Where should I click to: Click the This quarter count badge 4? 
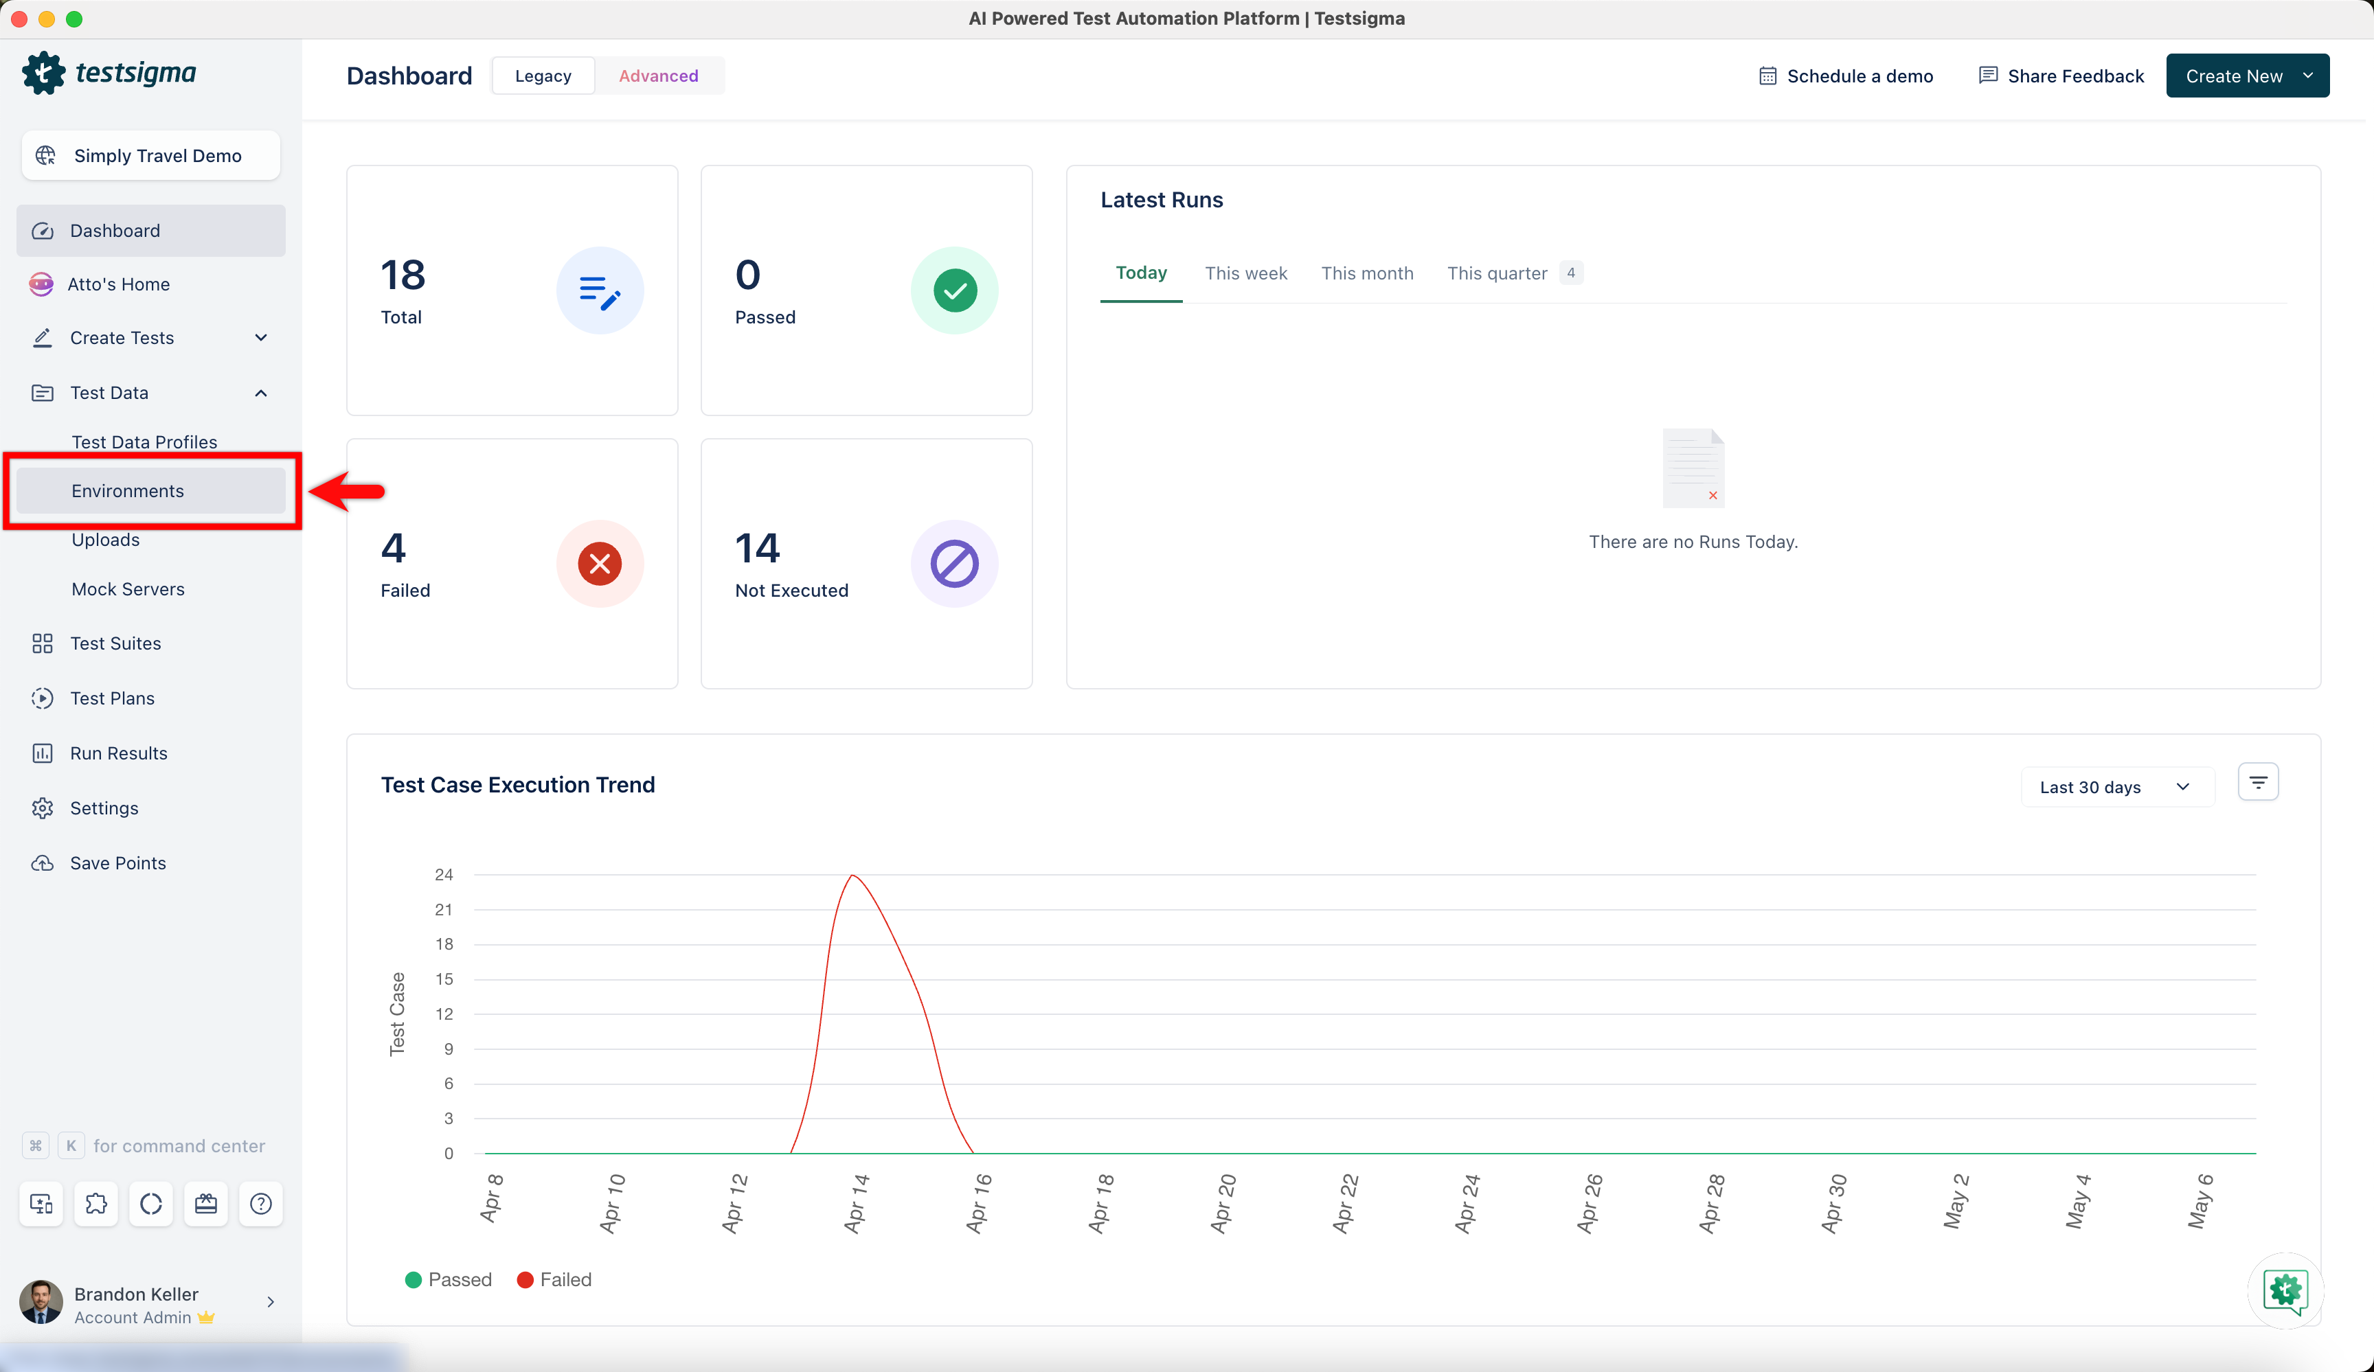click(1570, 273)
